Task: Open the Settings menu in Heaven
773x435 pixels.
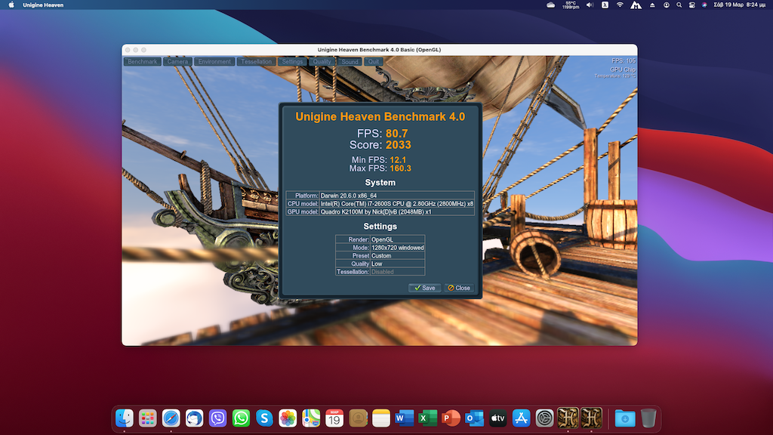Action: point(292,62)
